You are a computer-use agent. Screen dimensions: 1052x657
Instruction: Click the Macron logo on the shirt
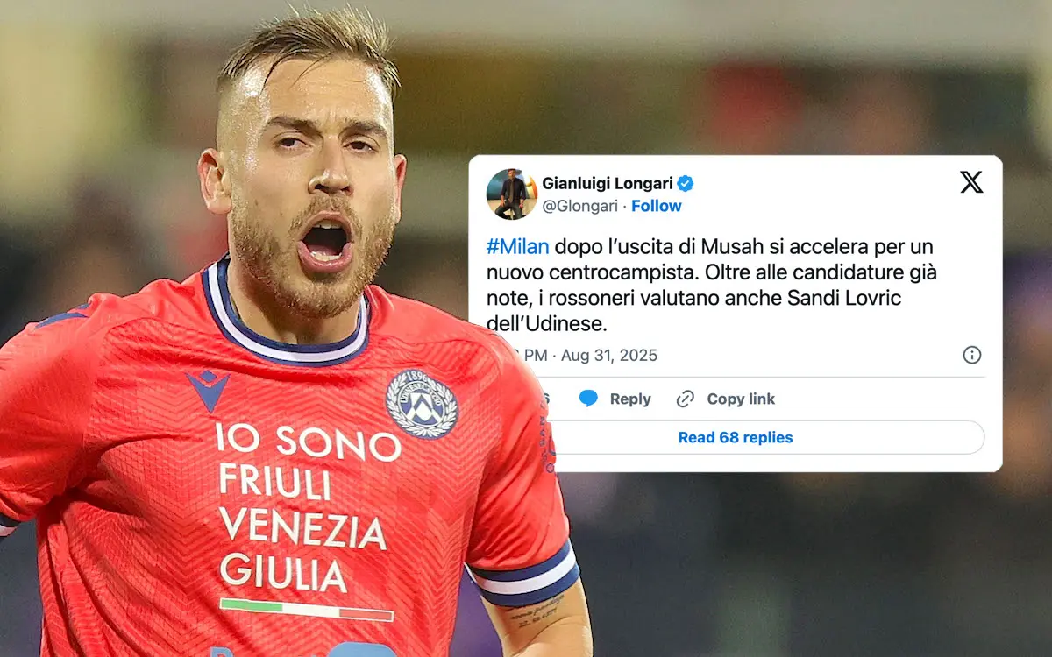(x=208, y=389)
